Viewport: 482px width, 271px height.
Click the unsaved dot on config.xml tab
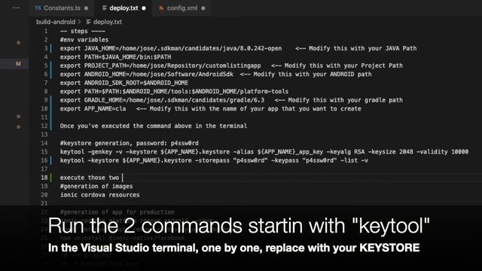click(203, 8)
